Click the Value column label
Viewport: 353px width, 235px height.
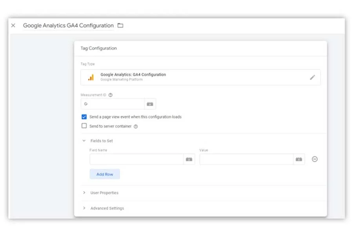point(204,150)
